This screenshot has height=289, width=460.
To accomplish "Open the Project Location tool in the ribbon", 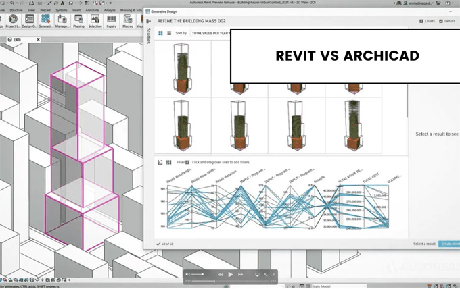I will coord(13,21).
